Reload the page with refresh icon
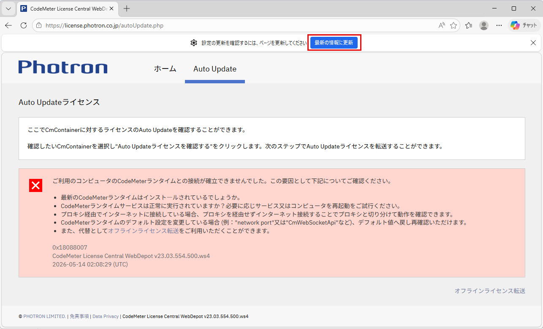This screenshot has height=329, width=543. pos(24,25)
